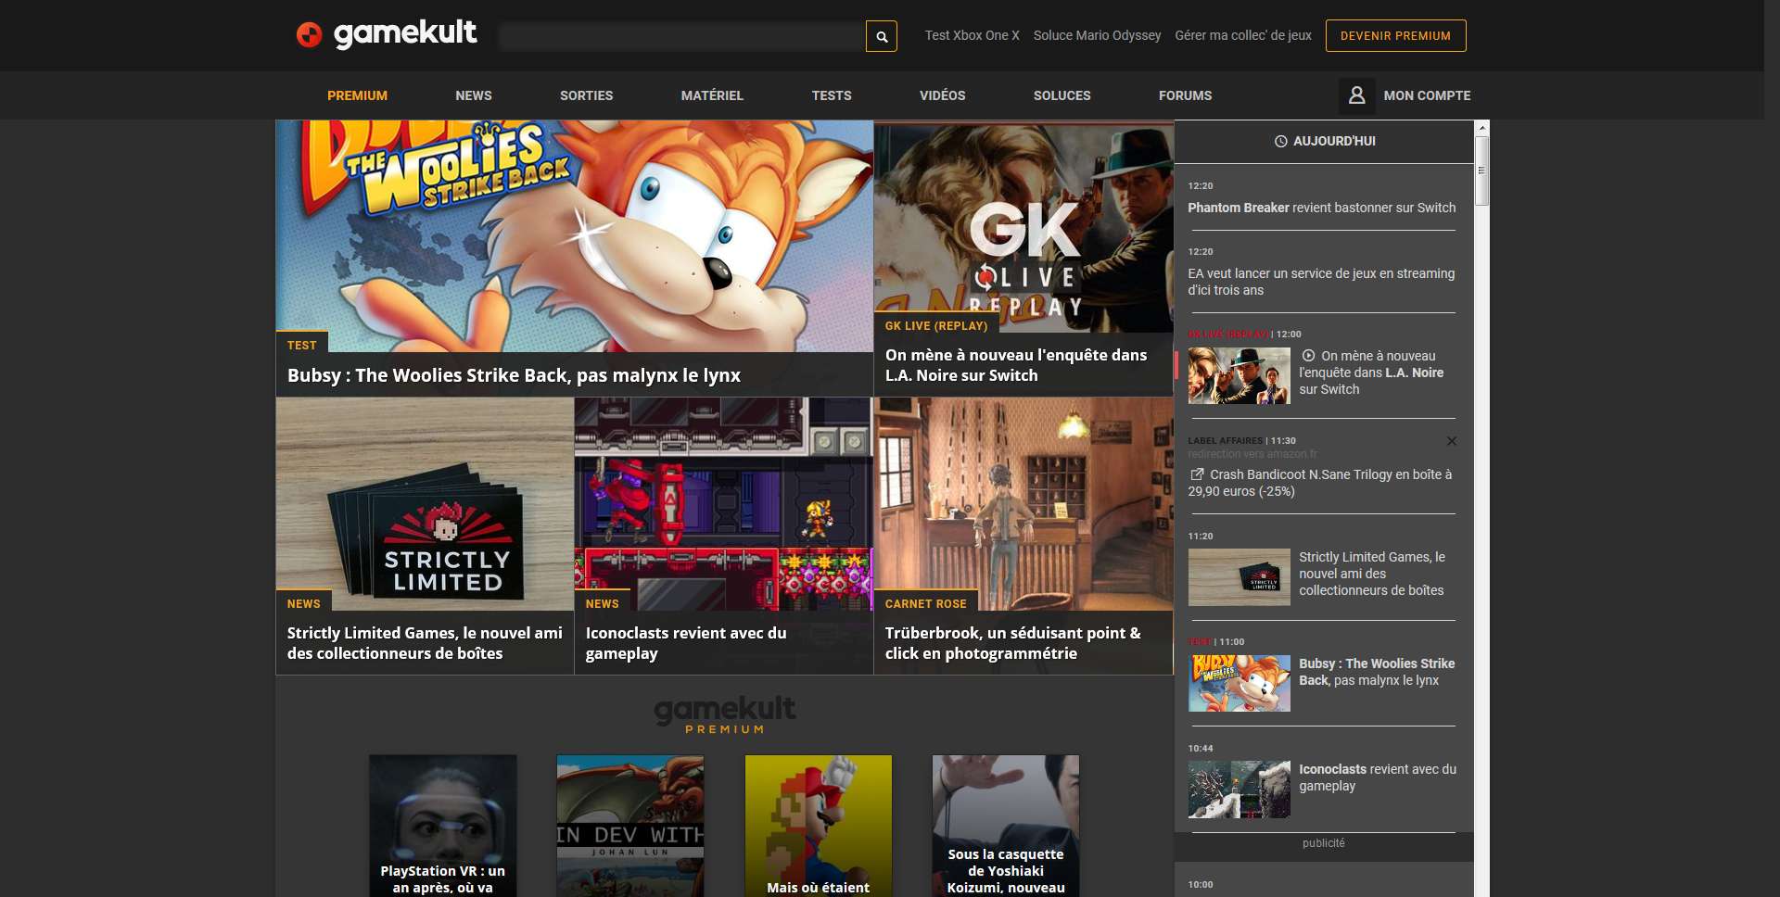
Task: Open the SOLUCES menu item
Action: coord(1062,95)
